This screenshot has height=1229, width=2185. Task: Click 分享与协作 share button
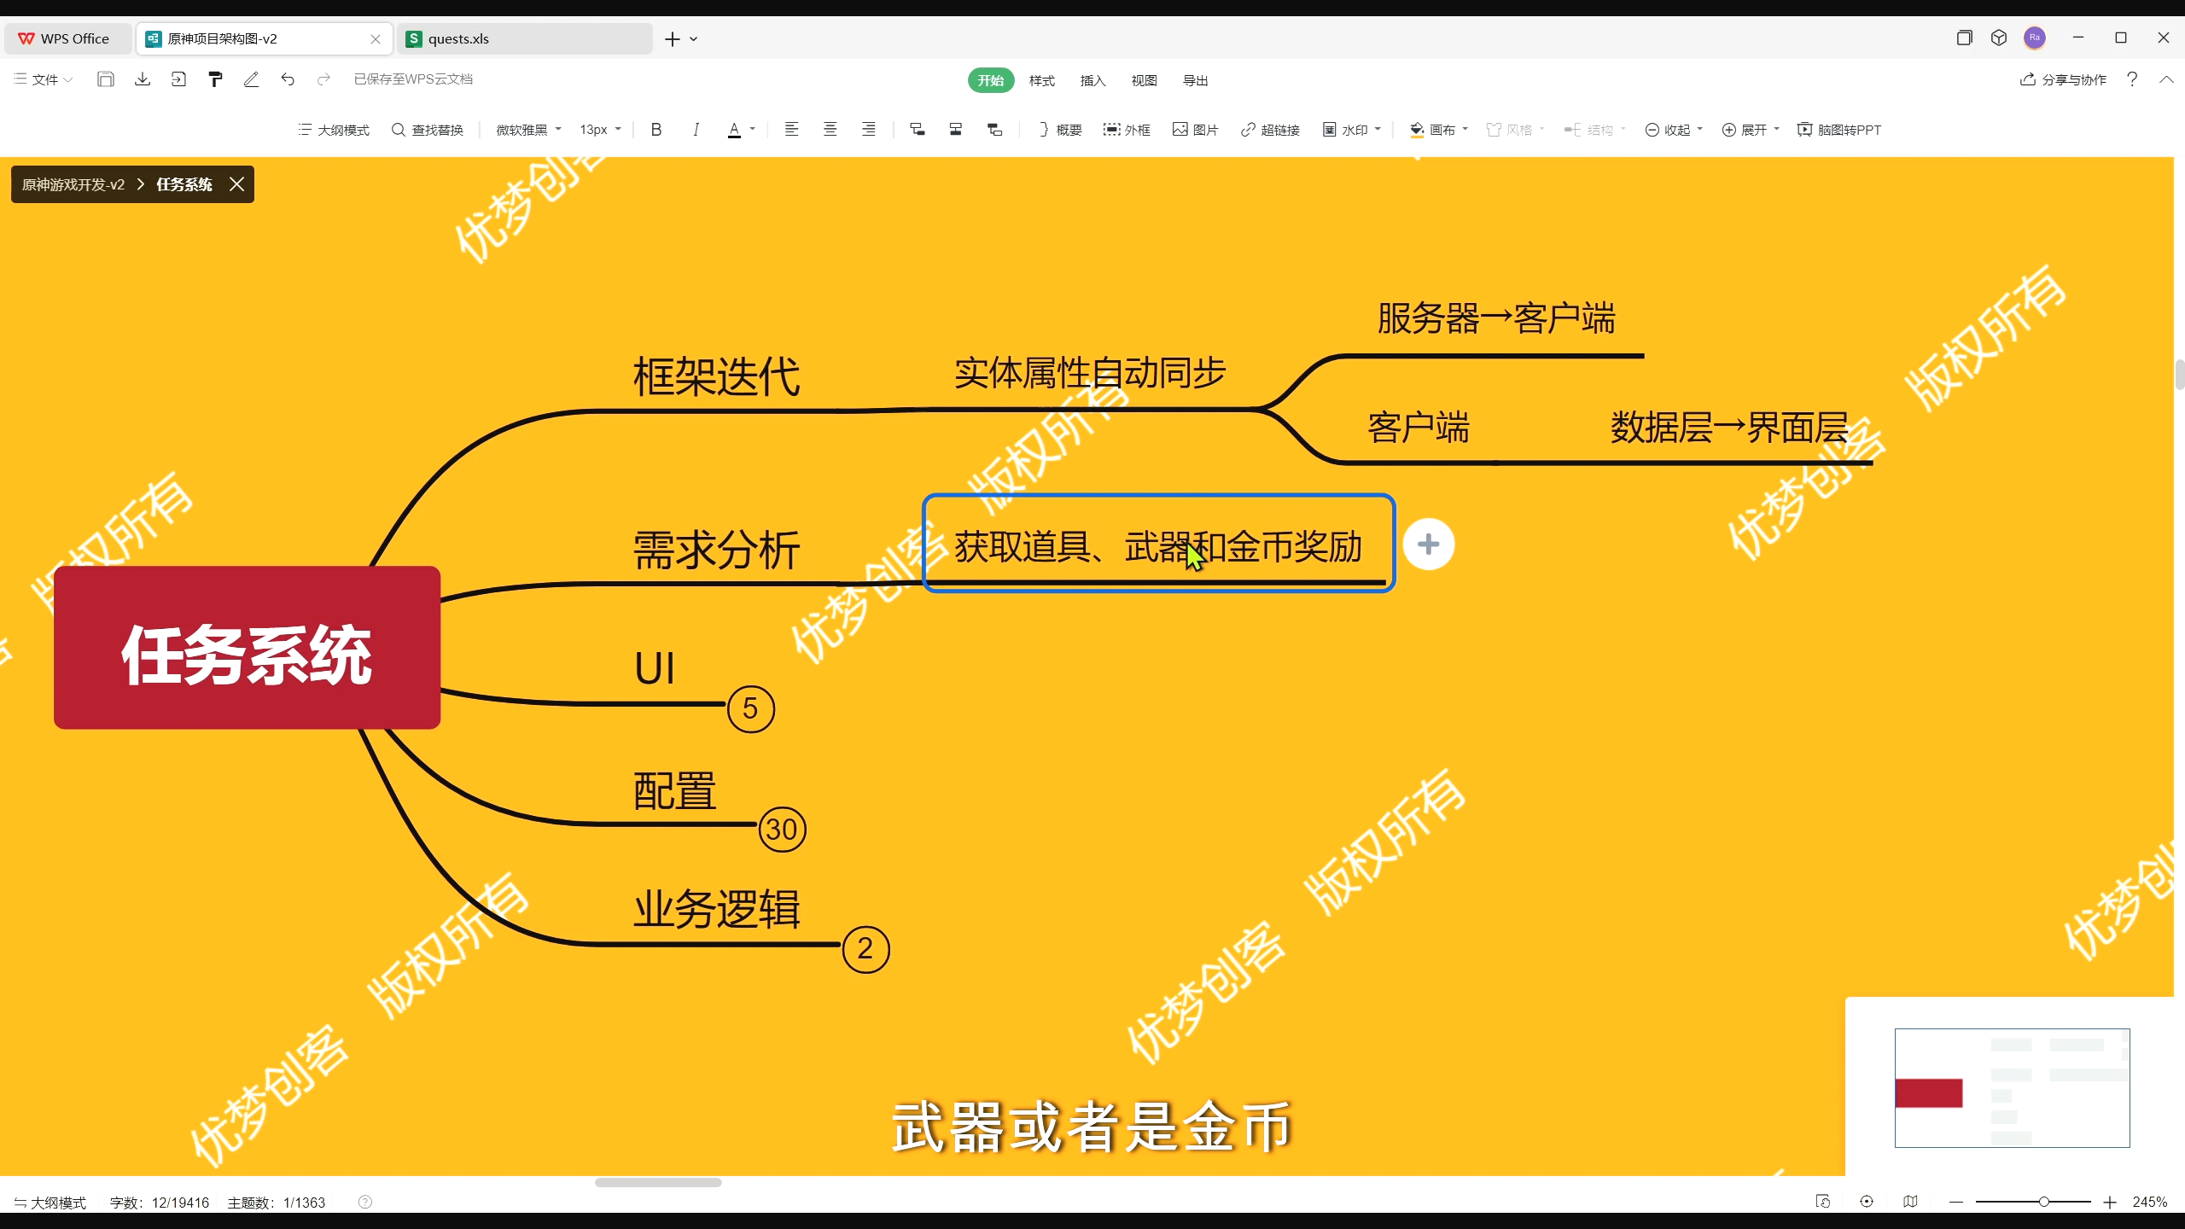click(x=2063, y=79)
